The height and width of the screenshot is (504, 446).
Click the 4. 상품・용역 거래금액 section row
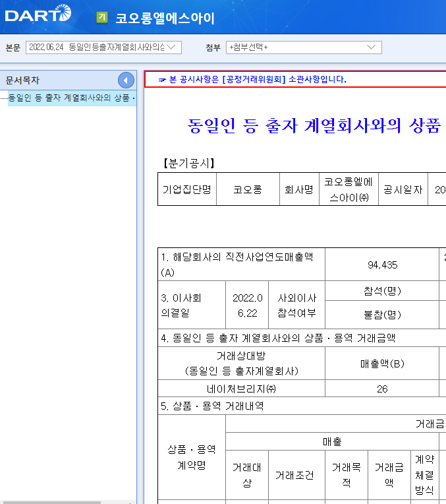coord(302,338)
